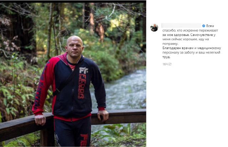The height and width of the screenshot is (147, 228).
Task: Click the caption word труд
Action: 166,57
